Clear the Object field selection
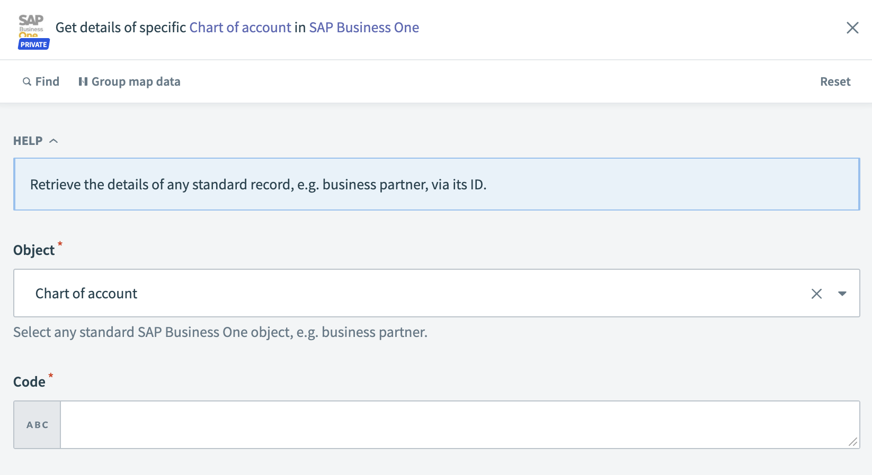This screenshot has height=475, width=872. click(x=816, y=294)
